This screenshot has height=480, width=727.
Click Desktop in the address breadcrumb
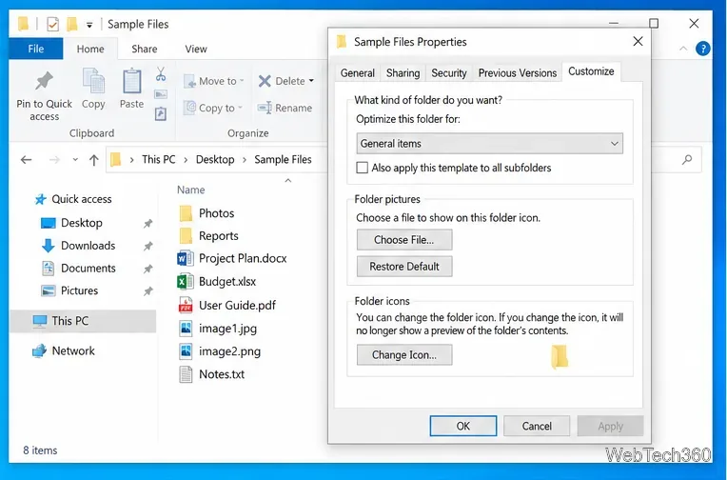coord(215,160)
